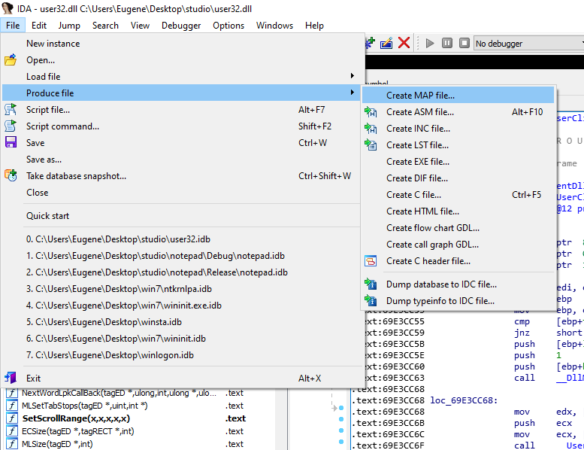
Task: Click the function icon beside MLSetTabStops
Action: tap(12, 406)
